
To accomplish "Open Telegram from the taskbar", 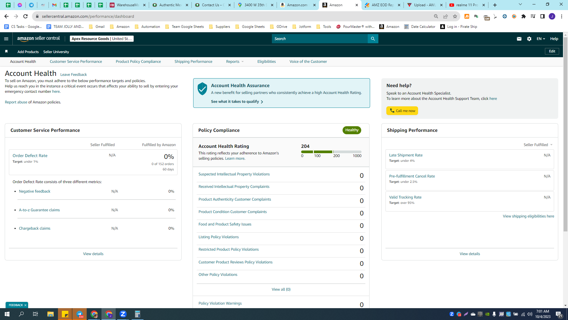I will tap(80, 314).
